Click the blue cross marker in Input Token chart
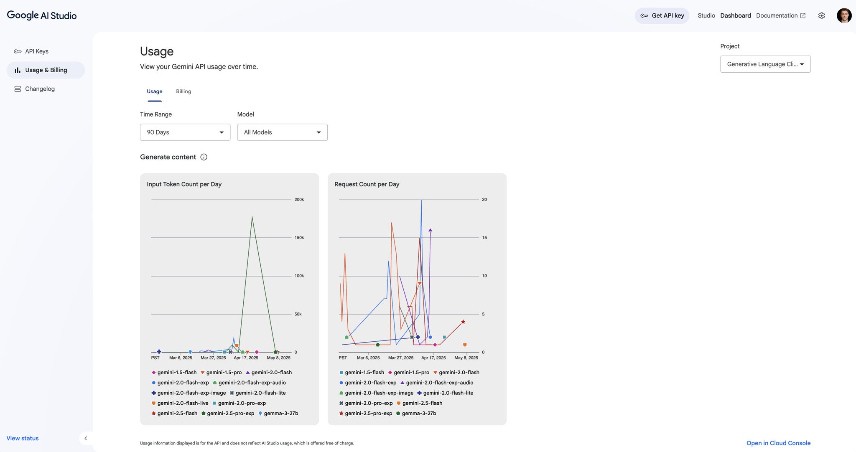Viewport: 856px width, 452px height. [x=159, y=352]
